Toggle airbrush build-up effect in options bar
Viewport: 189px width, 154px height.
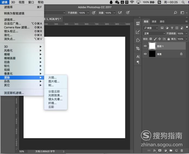coord(120,13)
